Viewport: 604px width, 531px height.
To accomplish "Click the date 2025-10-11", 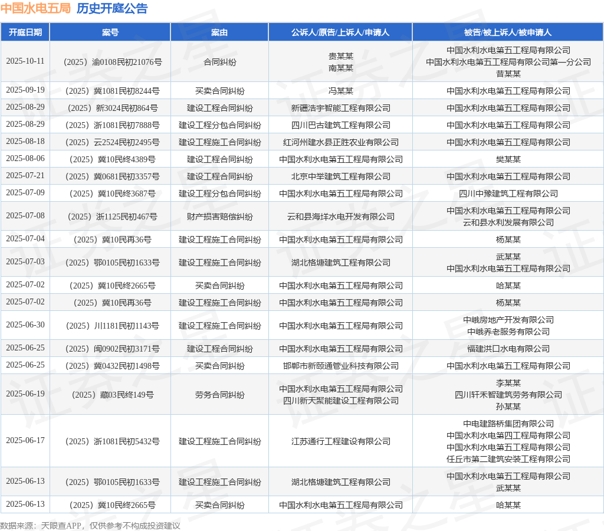I will [x=25, y=61].
